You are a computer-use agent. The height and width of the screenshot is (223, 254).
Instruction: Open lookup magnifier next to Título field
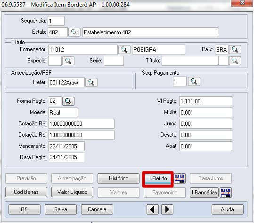(235, 61)
